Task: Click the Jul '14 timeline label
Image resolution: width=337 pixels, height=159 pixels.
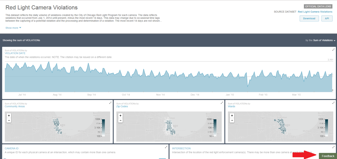Action: pos(22,95)
